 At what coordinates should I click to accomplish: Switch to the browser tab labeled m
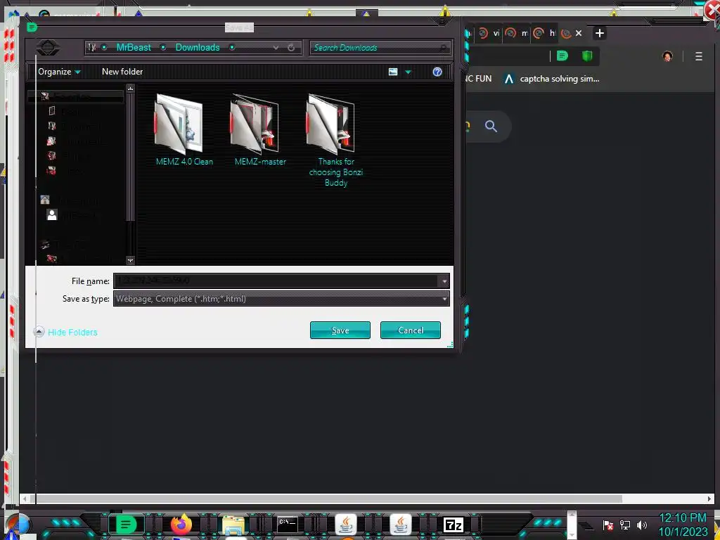coord(517,33)
